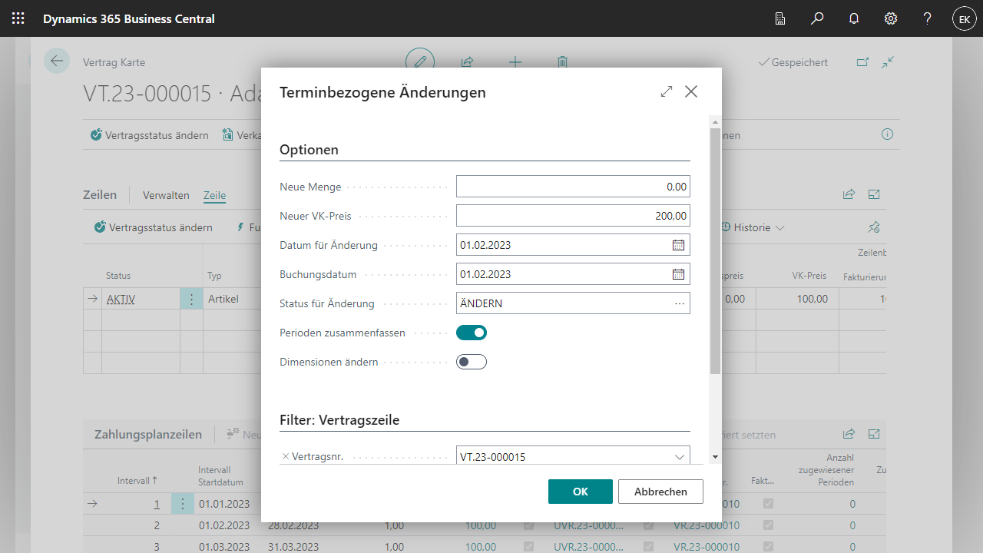983x553 pixels.
Task: Expand the Vertragsnr. filter dropdown
Action: click(x=679, y=457)
